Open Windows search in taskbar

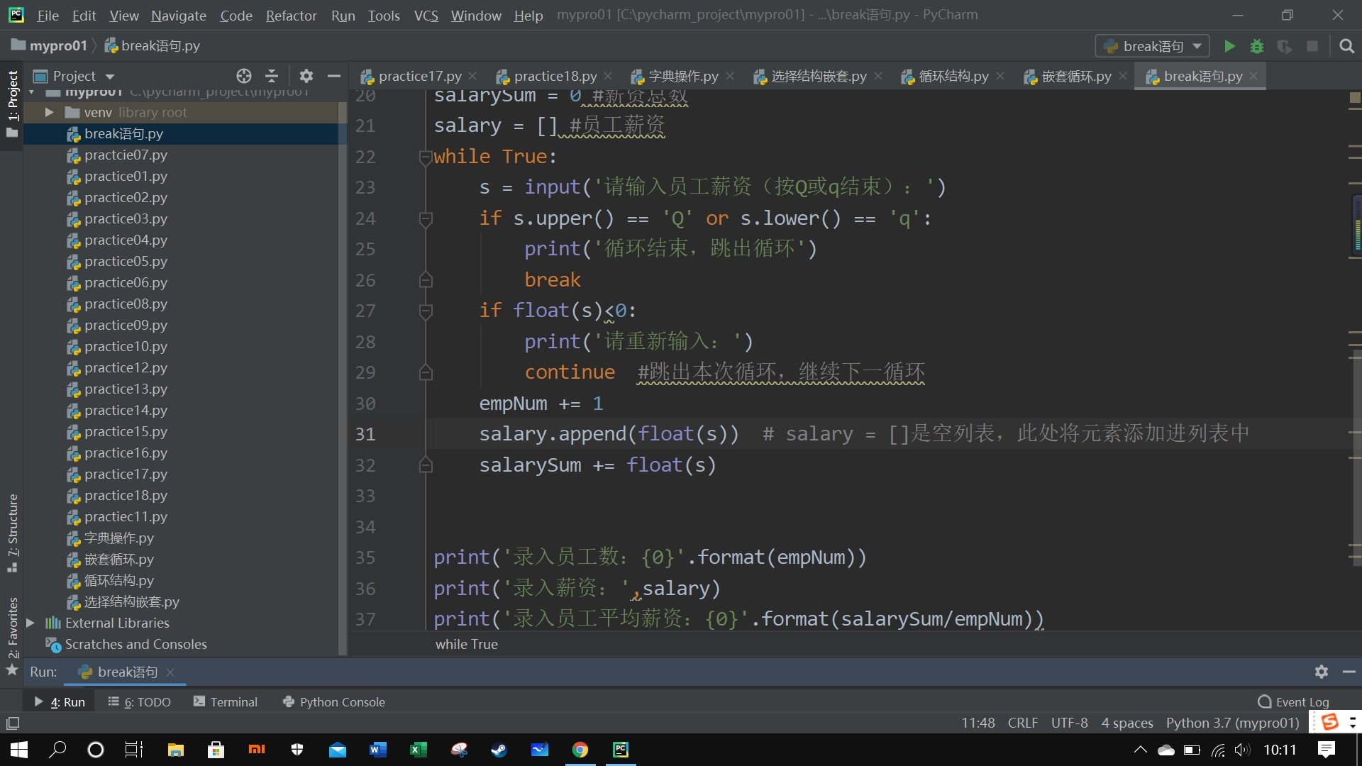point(57,750)
